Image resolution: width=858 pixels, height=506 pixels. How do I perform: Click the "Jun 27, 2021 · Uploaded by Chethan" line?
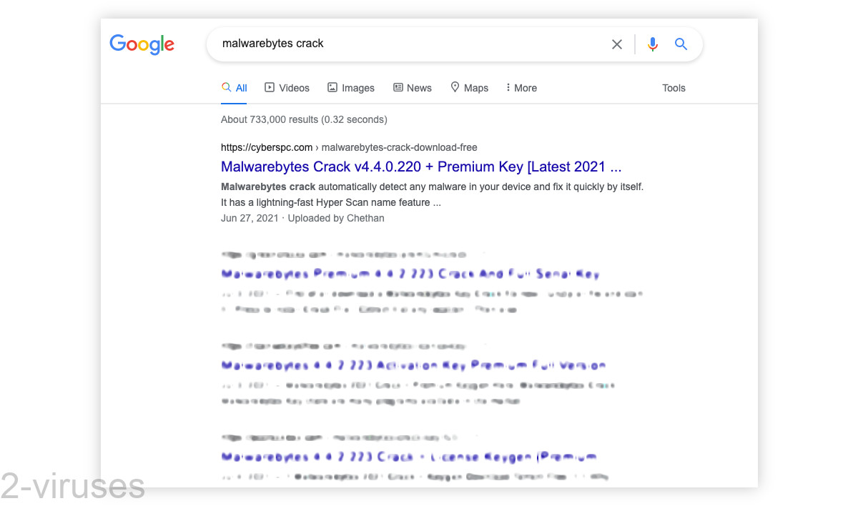tap(302, 218)
